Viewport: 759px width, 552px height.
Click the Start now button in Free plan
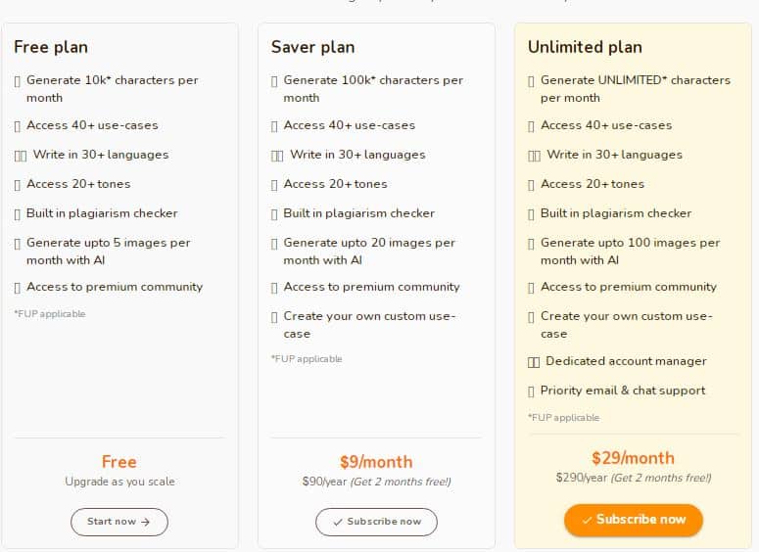tap(119, 522)
